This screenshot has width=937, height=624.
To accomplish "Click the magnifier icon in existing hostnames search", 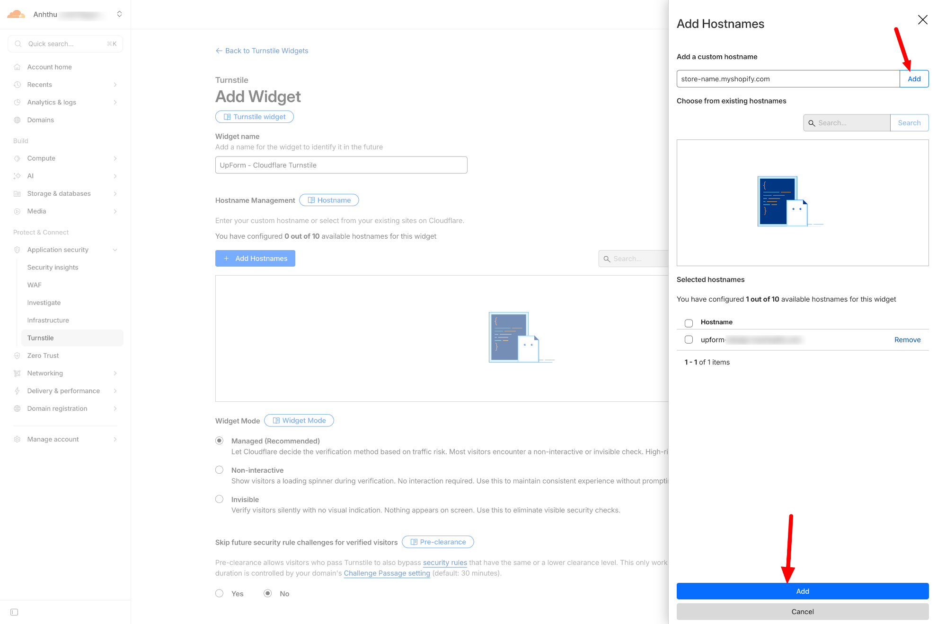I will tap(812, 123).
